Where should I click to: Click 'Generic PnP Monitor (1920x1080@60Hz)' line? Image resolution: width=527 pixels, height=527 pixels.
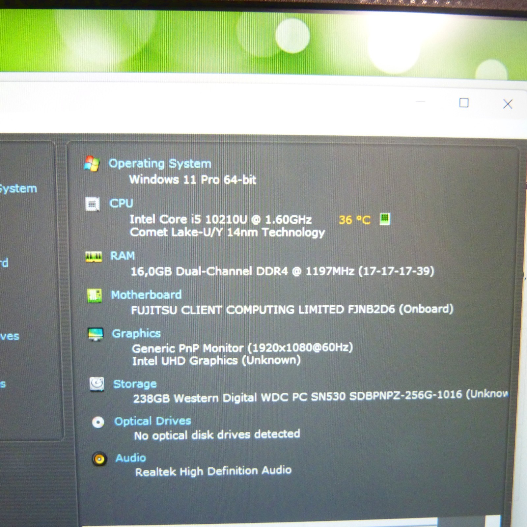242,348
